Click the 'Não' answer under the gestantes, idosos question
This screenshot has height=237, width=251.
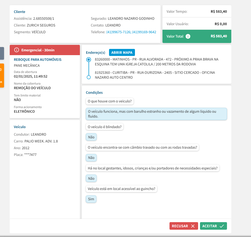click(x=91, y=179)
